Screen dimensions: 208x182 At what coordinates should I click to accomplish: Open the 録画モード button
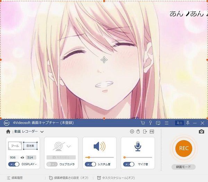click(184, 167)
